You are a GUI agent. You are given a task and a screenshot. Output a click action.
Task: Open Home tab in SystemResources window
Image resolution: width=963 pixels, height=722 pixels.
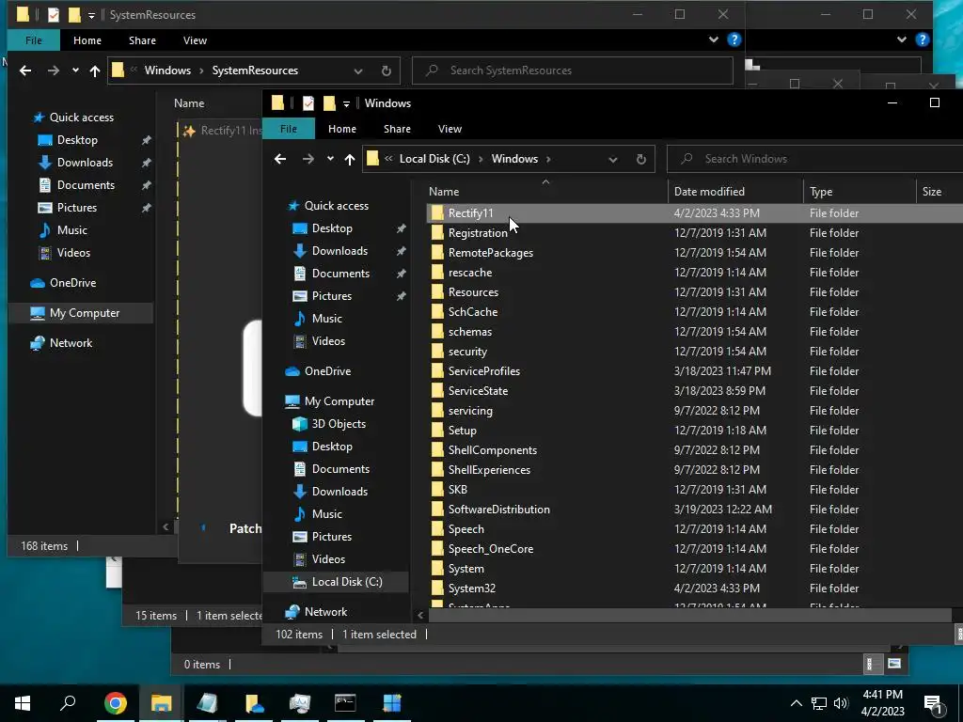point(87,40)
